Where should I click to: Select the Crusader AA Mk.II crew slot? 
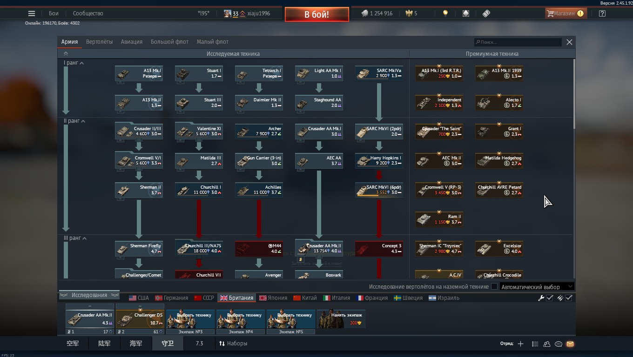coord(90,319)
